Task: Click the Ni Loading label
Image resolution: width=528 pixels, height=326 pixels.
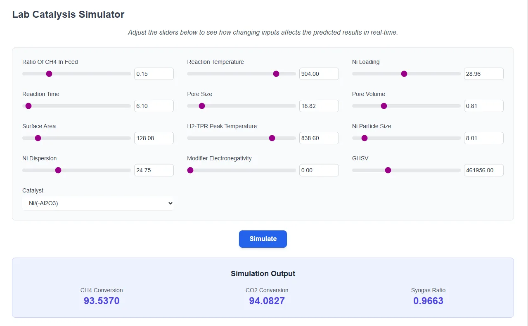Action: click(x=366, y=62)
